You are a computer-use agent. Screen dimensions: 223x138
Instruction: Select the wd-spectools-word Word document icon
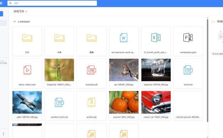pos(124,38)
